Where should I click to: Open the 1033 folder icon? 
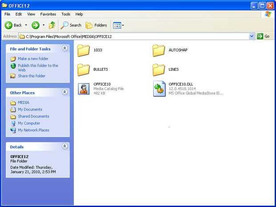(x=83, y=50)
